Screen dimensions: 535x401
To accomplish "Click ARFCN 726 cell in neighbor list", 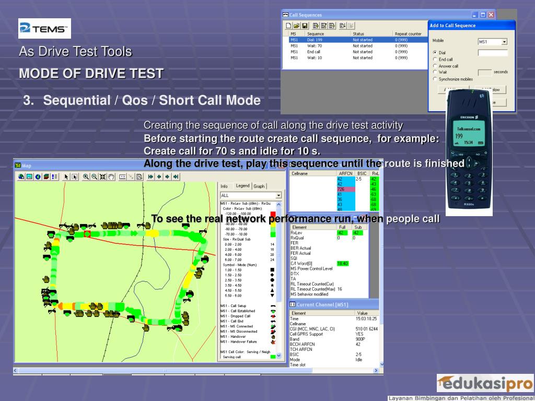I will 346,189.
